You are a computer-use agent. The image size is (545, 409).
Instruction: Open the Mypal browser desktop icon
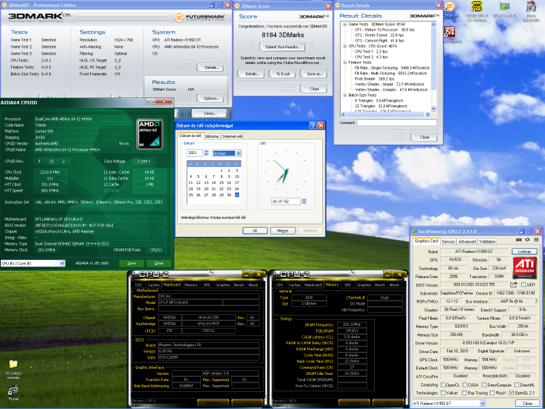click(13, 393)
